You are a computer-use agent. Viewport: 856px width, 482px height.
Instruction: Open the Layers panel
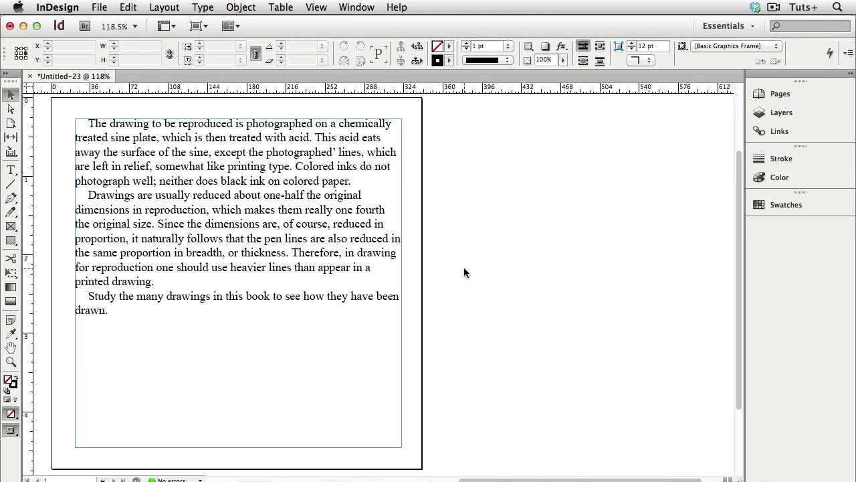pyautogui.click(x=781, y=112)
